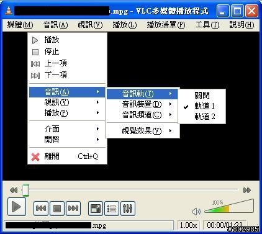Click the slower rewind arrows near seek bar

(x=14, y=190)
